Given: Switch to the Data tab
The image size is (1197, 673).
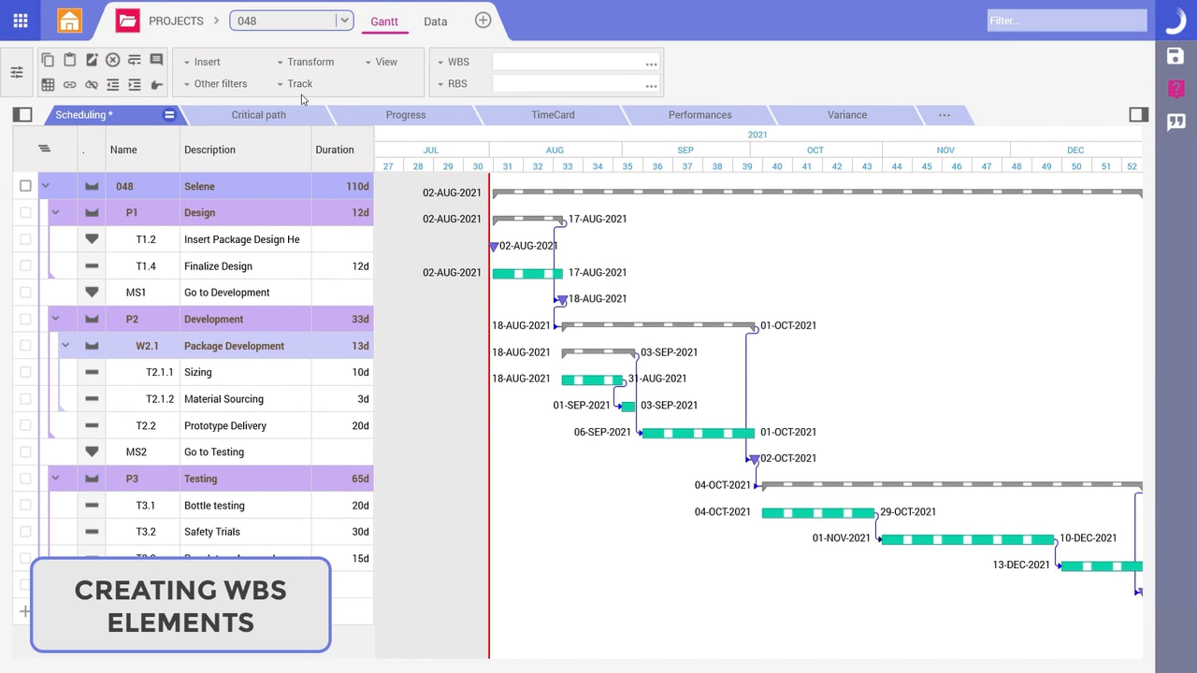Looking at the screenshot, I should (x=435, y=21).
